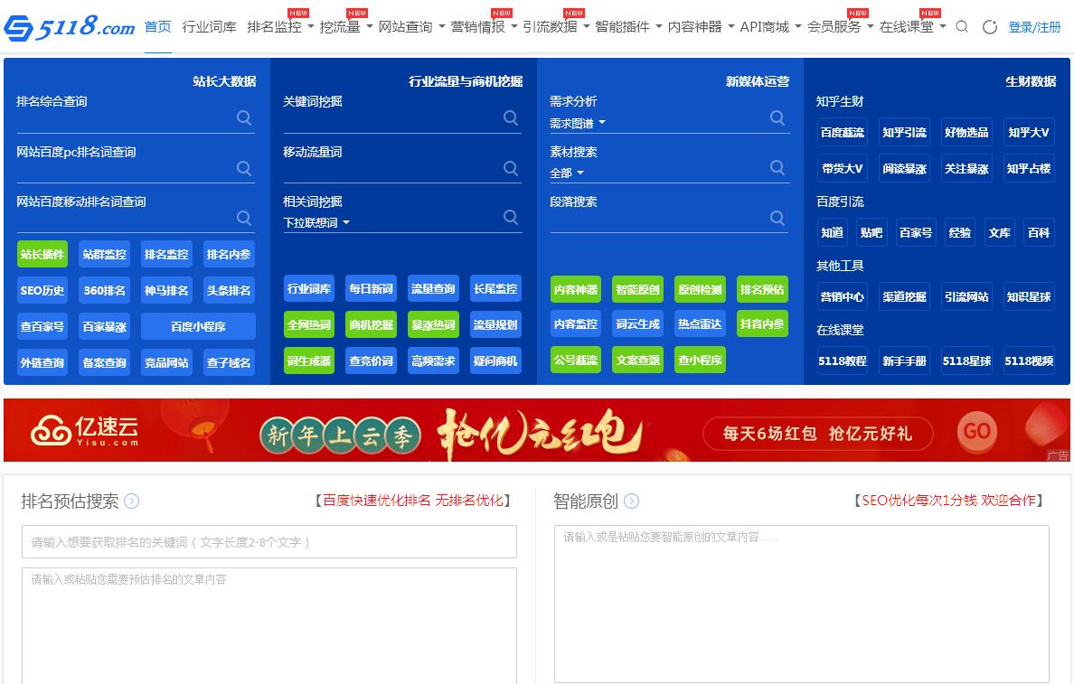Open the 下拉联想词 dropdown selector

316,222
